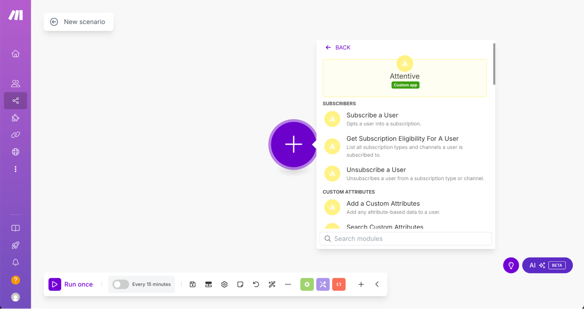Open Scenario settings gear icon
Screen dimensions: 584x309
click(224, 284)
